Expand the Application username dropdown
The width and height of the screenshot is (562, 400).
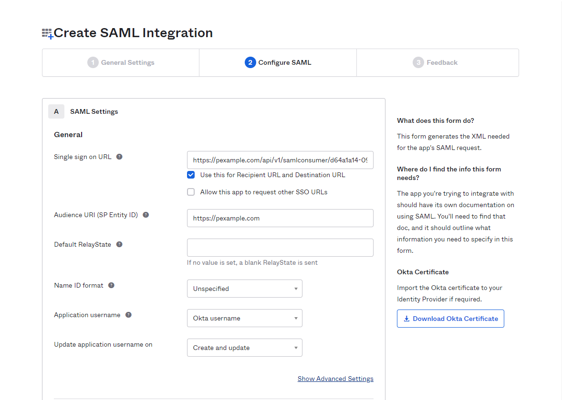pos(244,318)
